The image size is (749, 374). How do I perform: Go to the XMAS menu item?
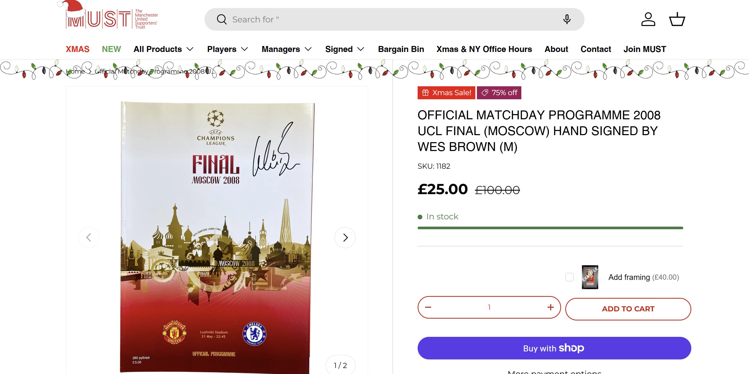coord(78,49)
